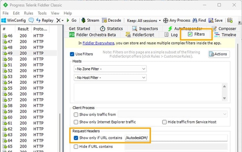Click hosts list scroll down arrow
The width and height of the screenshot is (242, 152).
(x=224, y=98)
